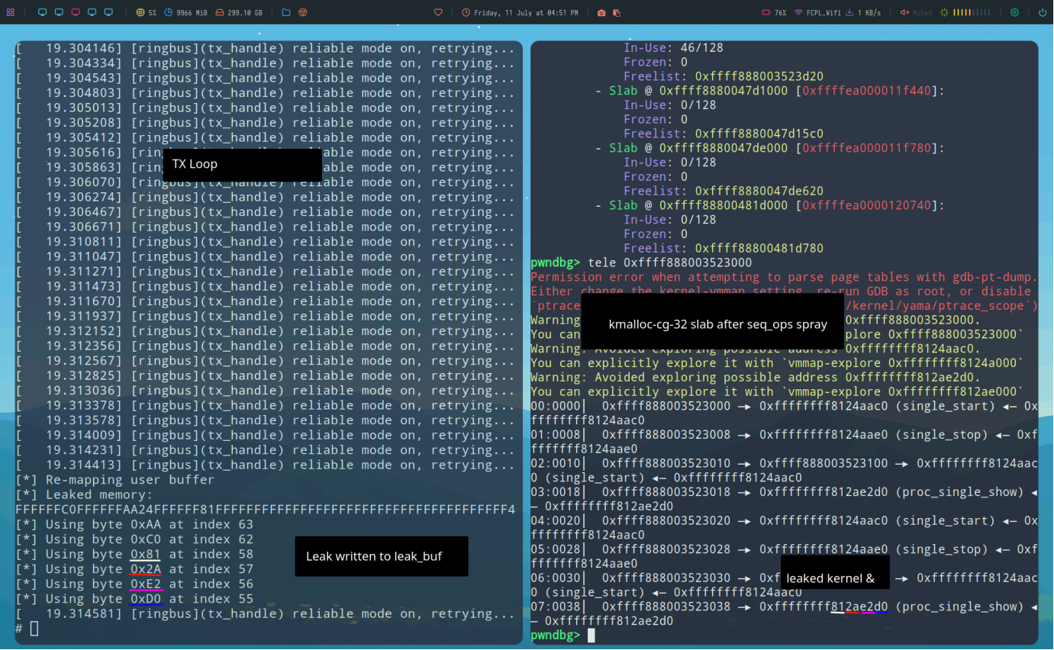Launch the Chrome browser icon
This screenshot has height=650, width=1054.
303,13
